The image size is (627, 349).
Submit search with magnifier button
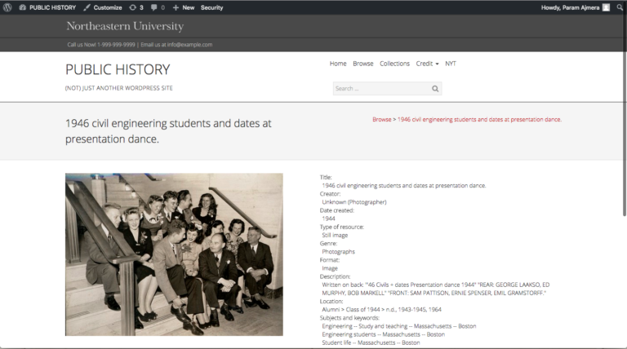(x=436, y=89)
